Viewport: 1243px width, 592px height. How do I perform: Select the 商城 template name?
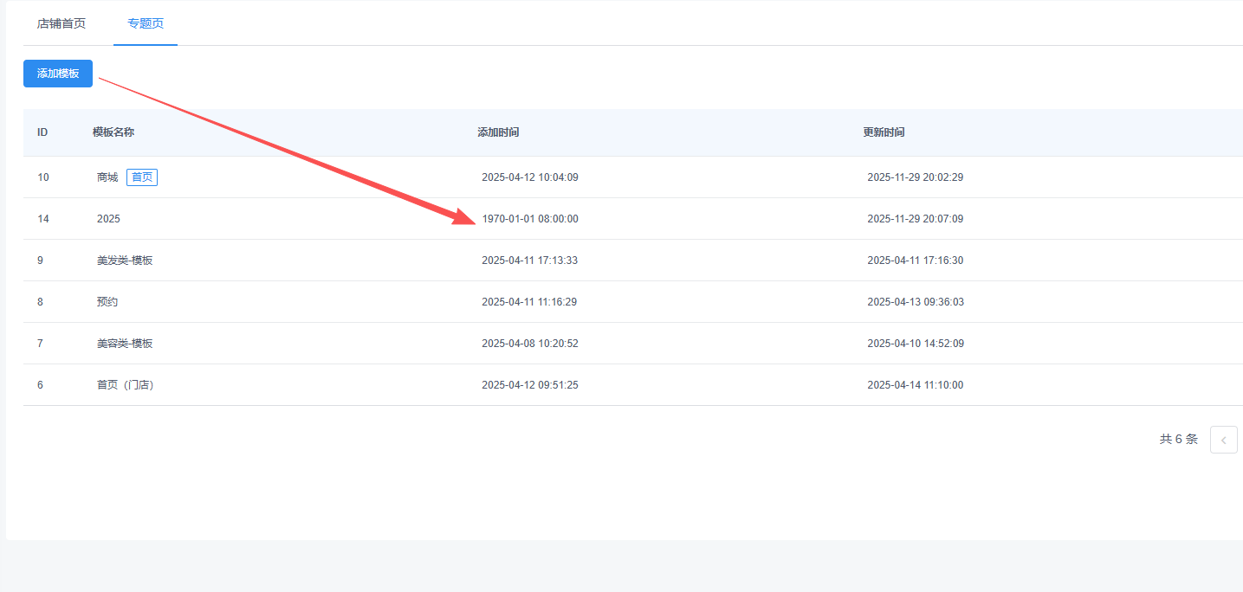(107, 177)
